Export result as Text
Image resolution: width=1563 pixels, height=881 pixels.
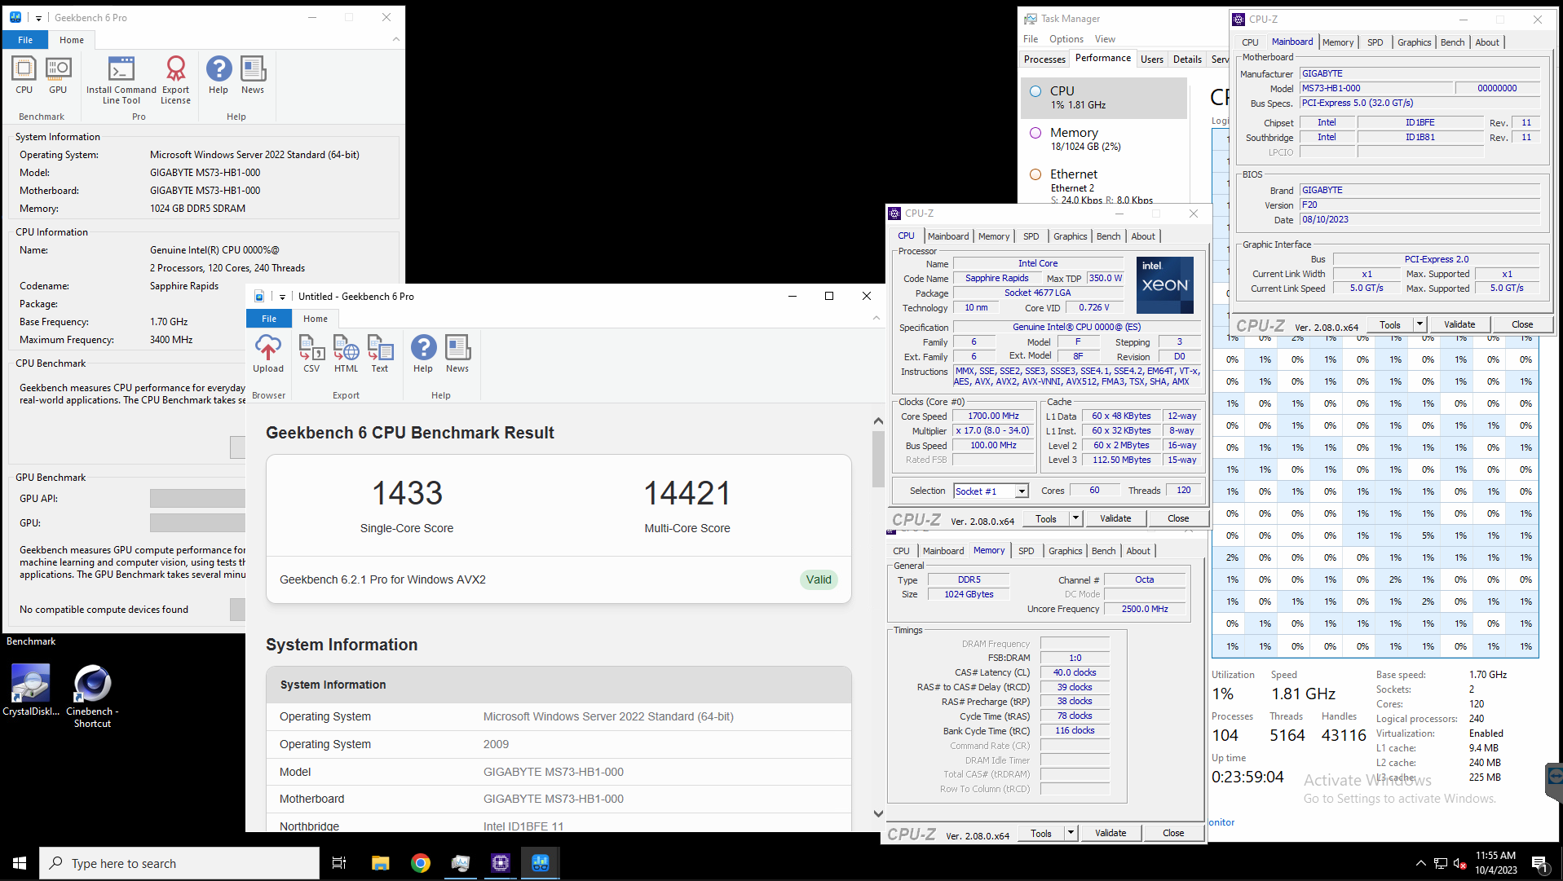click(380, 354)
